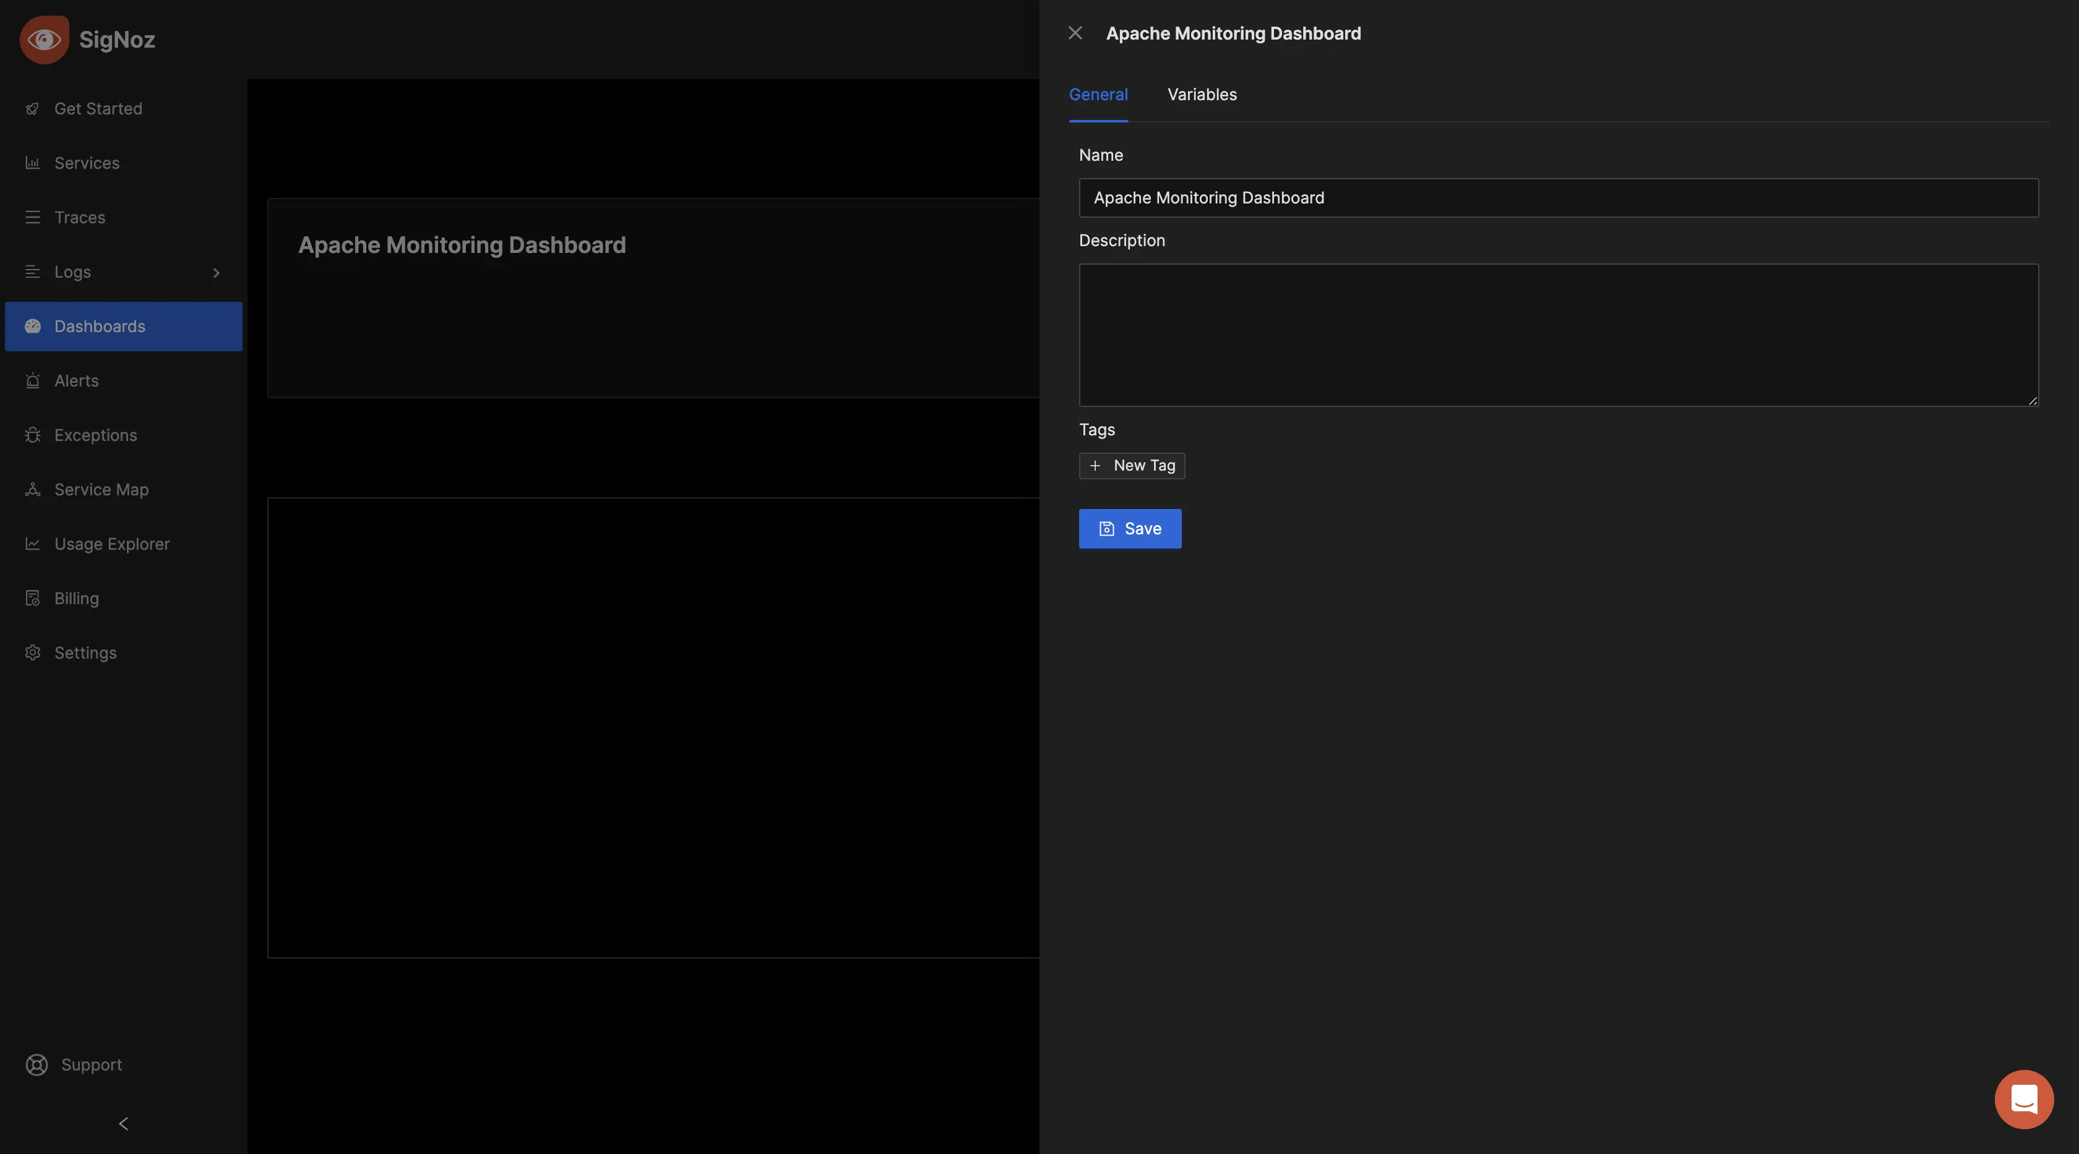Close the dashboard settings drawer
The height and width of the screenshot is (1154, 2079).
point(1075,33)
